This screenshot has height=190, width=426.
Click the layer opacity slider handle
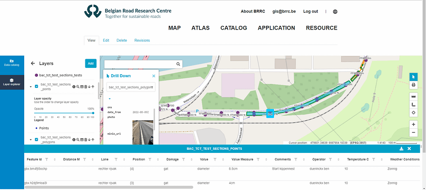pyautogui.click(x=93, y=112)
